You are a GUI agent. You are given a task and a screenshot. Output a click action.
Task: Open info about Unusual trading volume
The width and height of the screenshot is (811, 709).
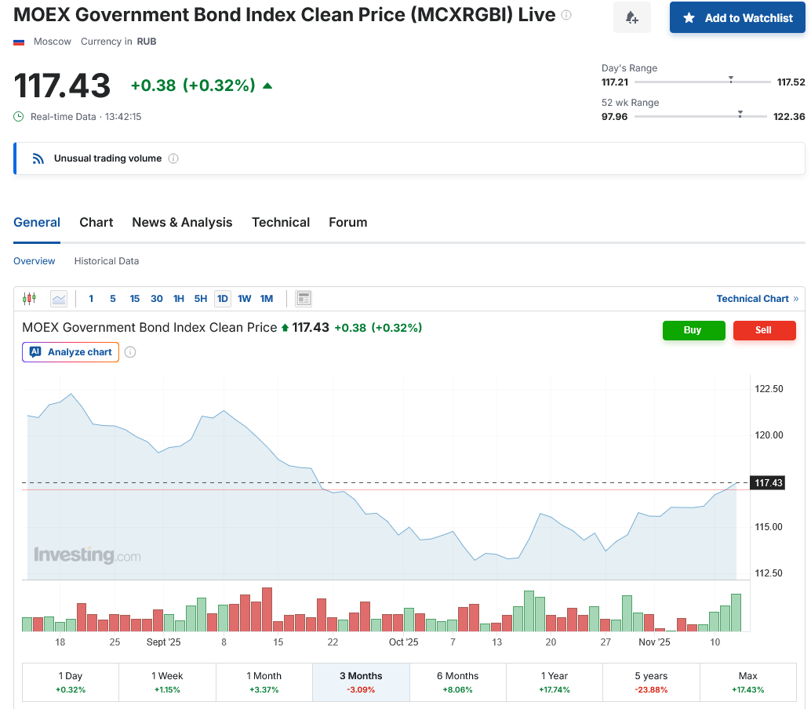click(x=174, y=158)
